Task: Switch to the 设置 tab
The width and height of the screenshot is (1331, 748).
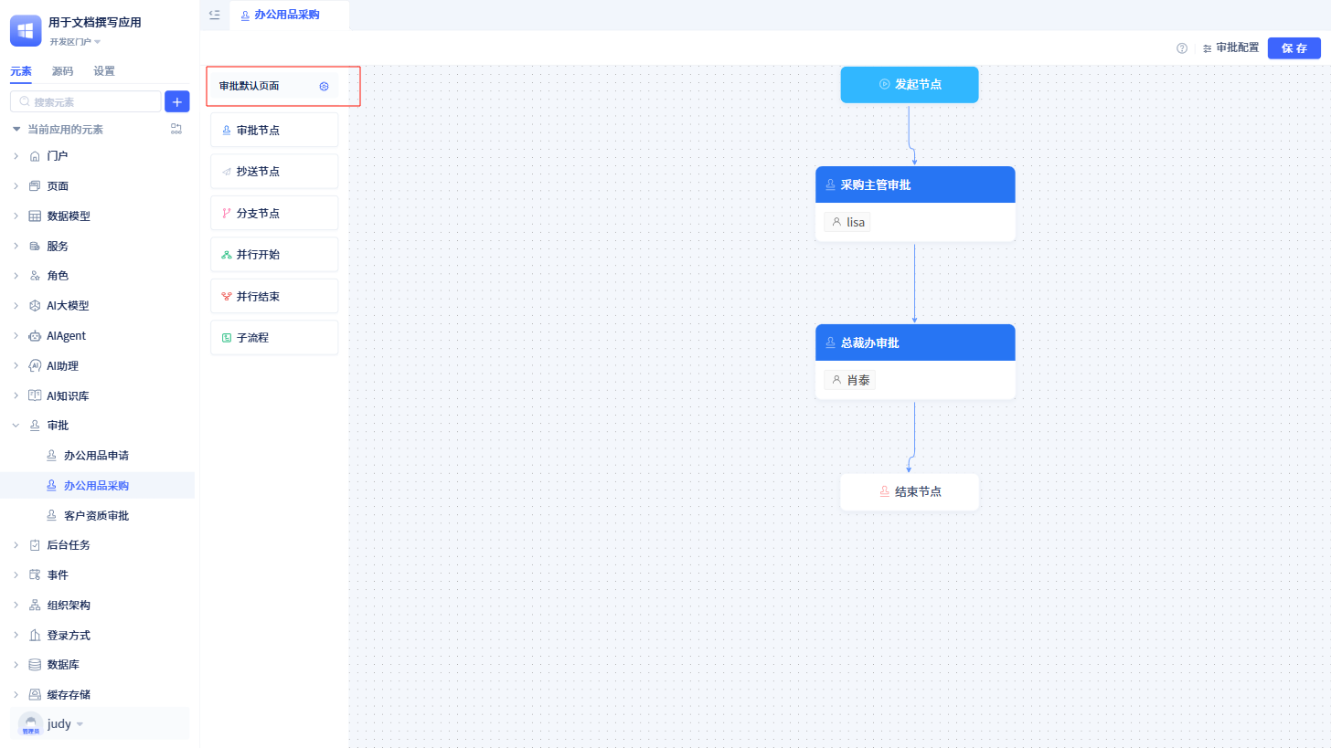Action: [x=104, y=71]
